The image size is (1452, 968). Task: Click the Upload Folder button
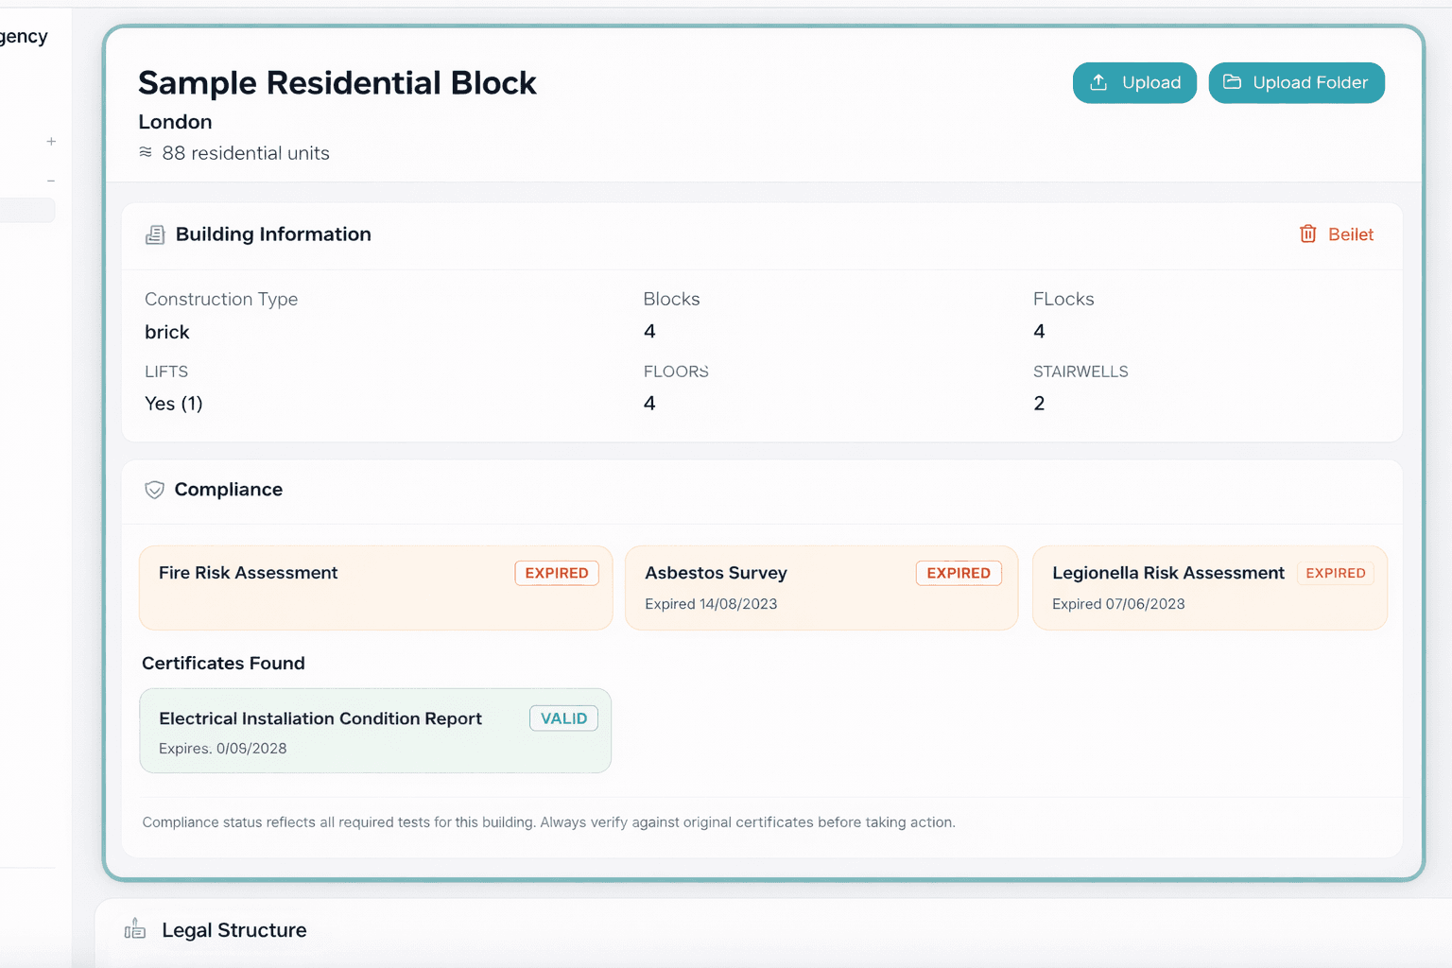[1296, 83]
